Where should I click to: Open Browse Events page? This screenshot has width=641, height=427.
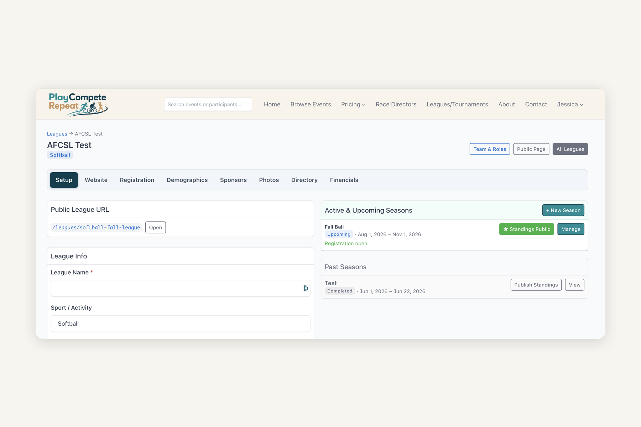pos(311,104)
